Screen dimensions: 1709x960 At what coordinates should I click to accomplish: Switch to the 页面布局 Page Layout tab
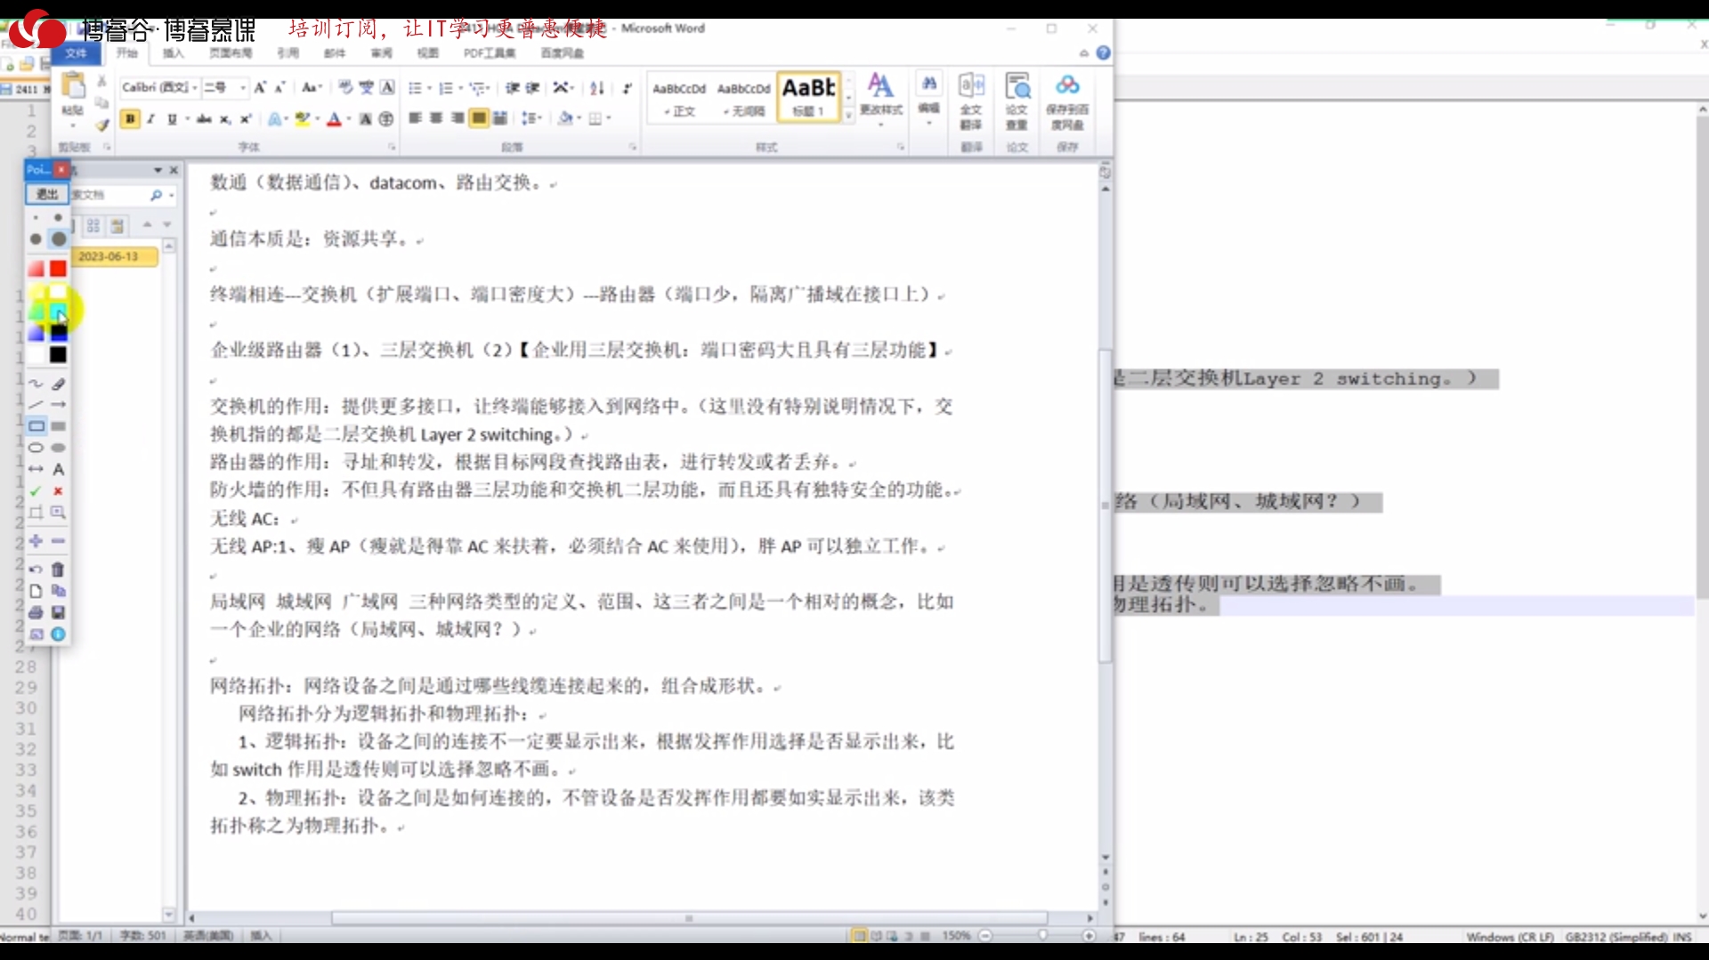[x=231, y=53]
